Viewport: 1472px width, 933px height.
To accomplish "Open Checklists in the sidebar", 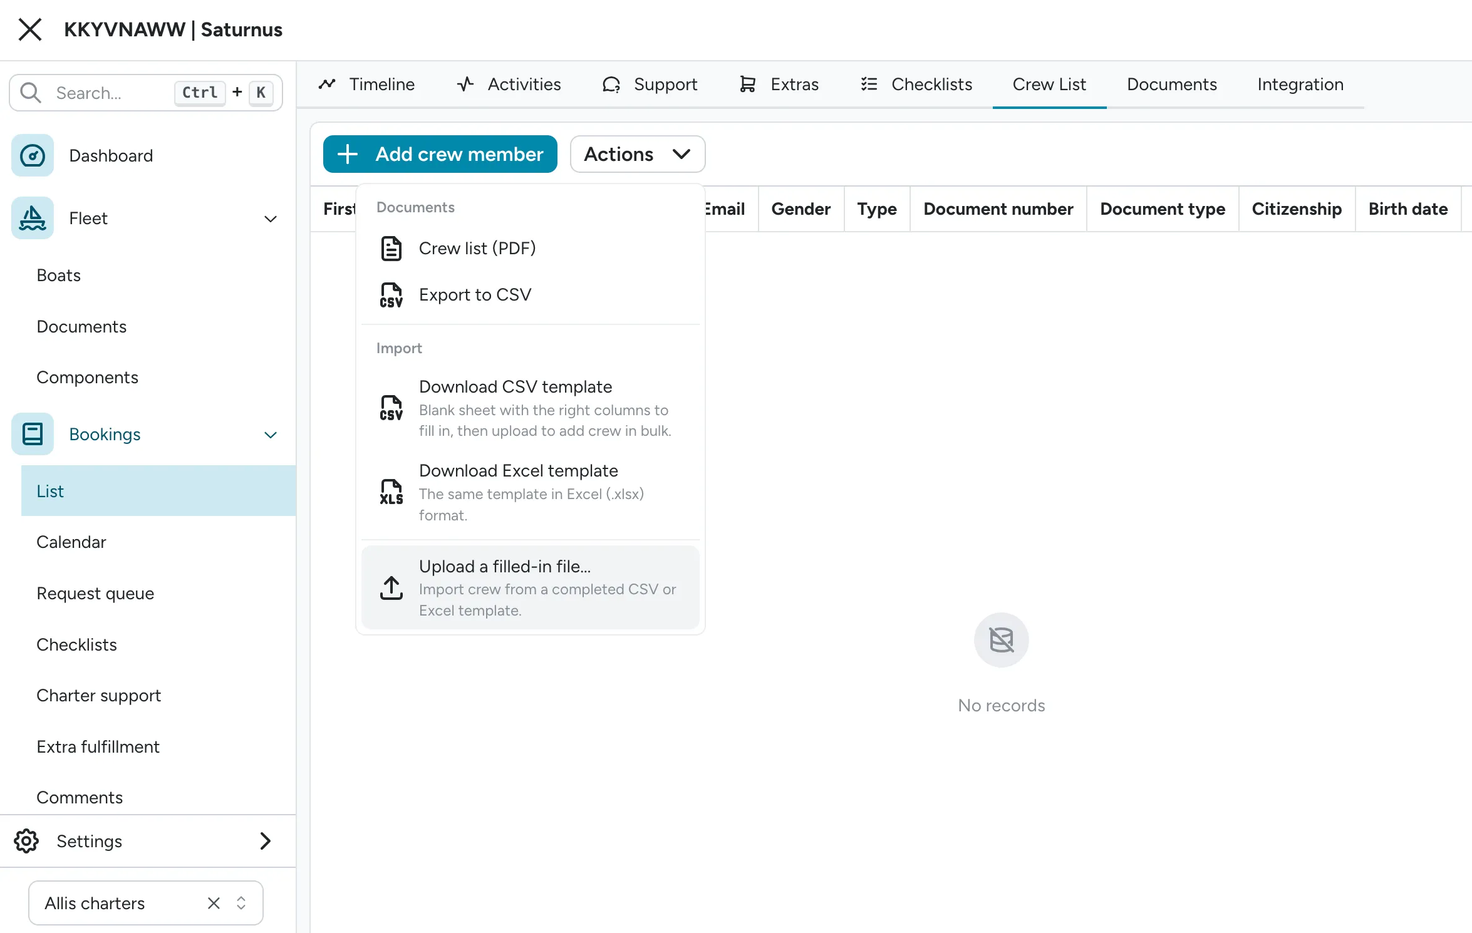I will [x=76, y=645].
